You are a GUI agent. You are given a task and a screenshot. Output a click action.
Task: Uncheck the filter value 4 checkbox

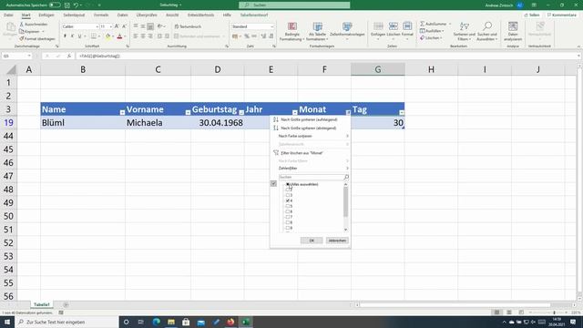point(288,200)
